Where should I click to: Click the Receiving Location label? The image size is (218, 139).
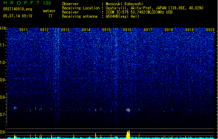point(81,8)
